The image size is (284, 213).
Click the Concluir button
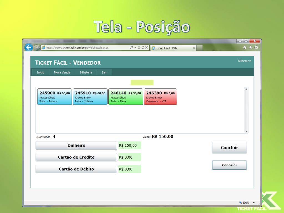click(x=229, y=148)
